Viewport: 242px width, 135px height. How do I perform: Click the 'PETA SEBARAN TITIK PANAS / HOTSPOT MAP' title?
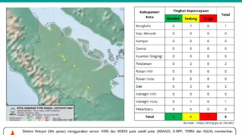click(45, 108)
